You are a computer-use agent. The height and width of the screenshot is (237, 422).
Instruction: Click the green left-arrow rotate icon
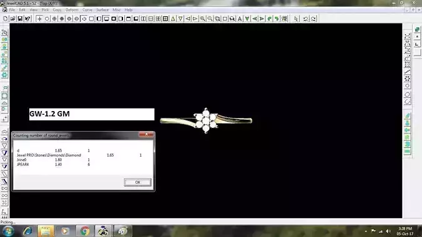(254, 19)
